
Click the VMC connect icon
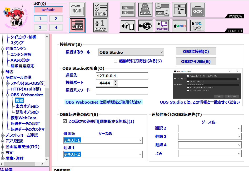click(180, 26)
